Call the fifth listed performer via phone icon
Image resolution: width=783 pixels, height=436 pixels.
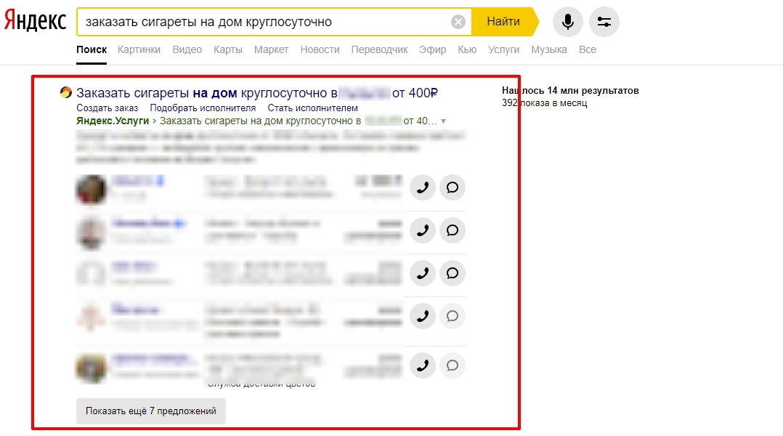423,366
